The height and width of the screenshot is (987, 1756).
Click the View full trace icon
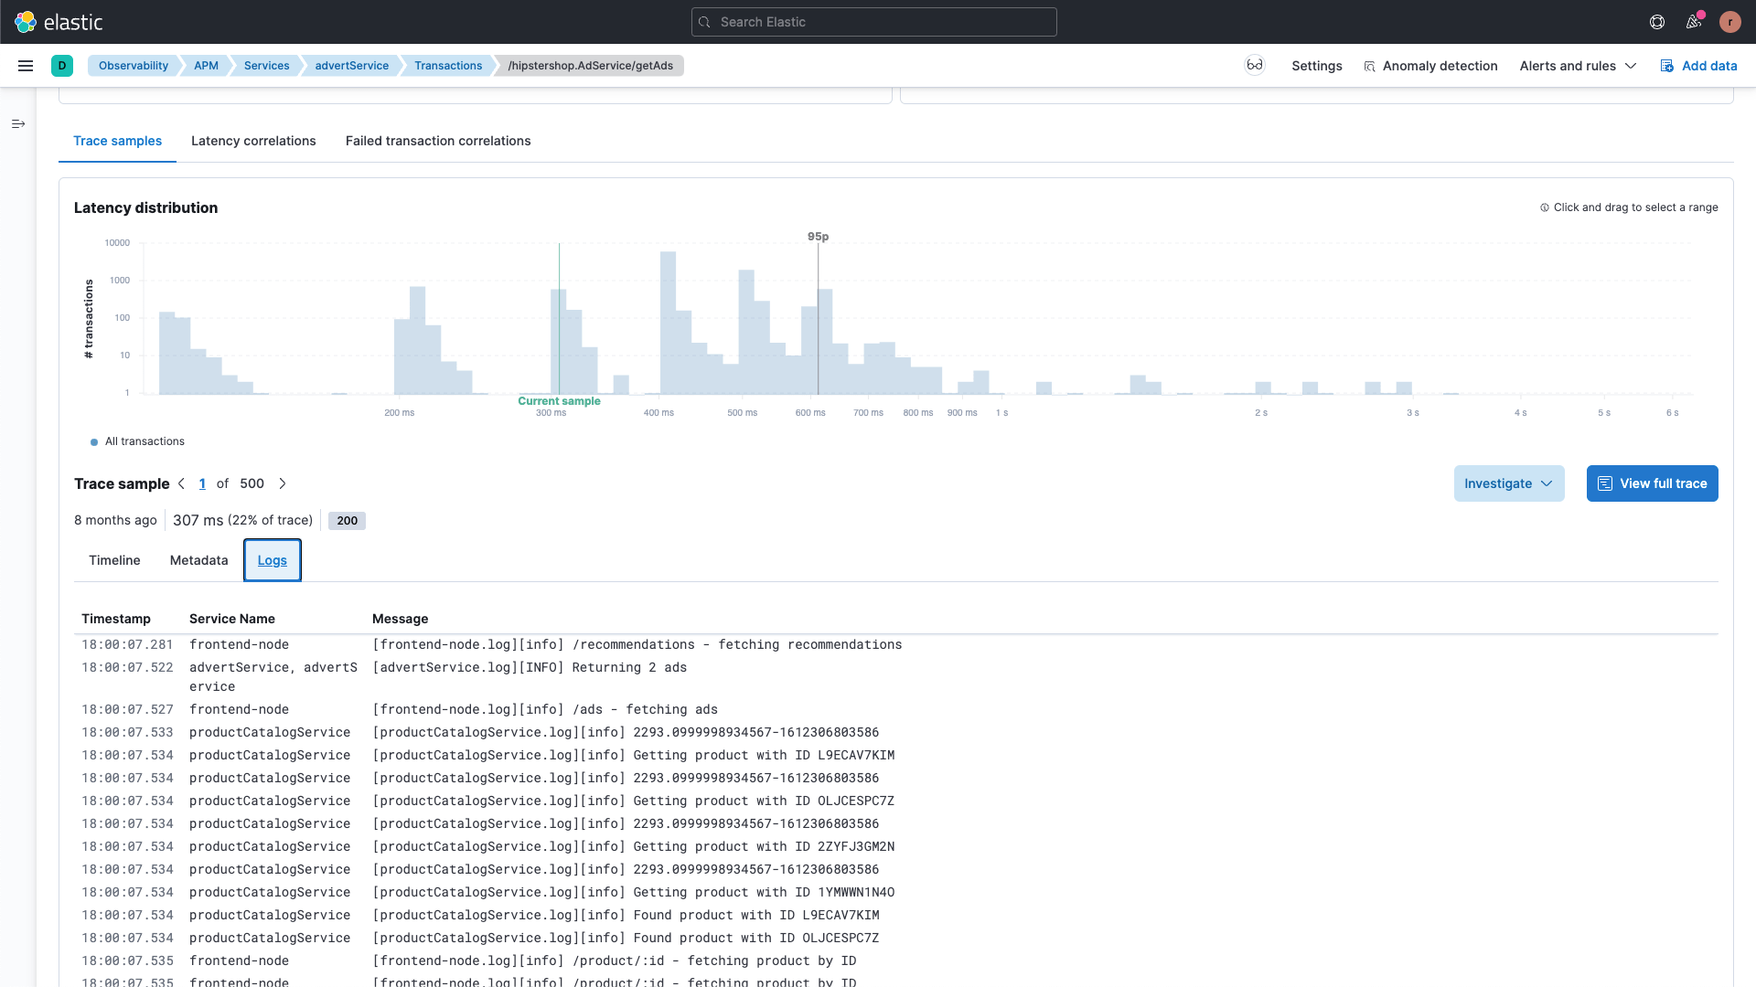1605,483
